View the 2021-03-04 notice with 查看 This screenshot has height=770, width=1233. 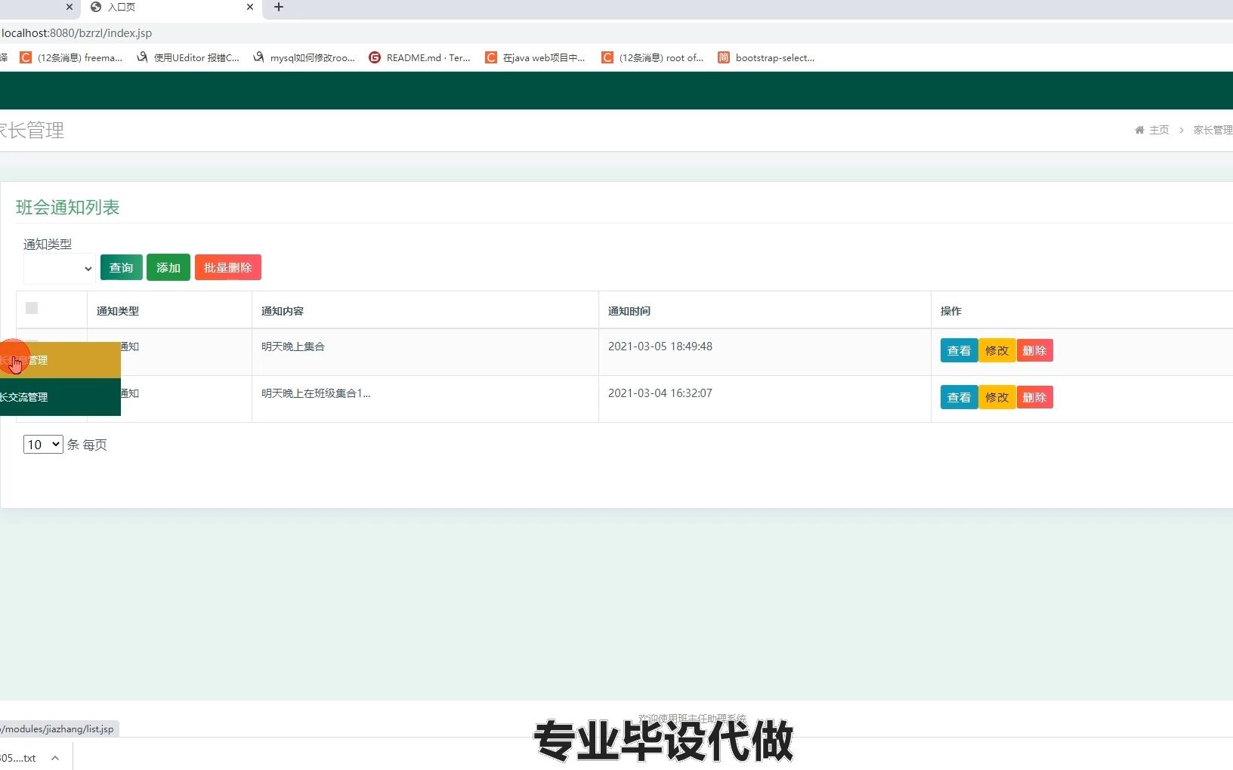pyautogui.click(x=959, y=397)
